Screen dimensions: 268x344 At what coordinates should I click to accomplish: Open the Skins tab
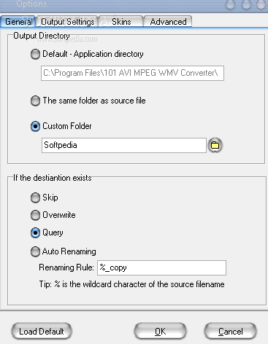point(121,22)
